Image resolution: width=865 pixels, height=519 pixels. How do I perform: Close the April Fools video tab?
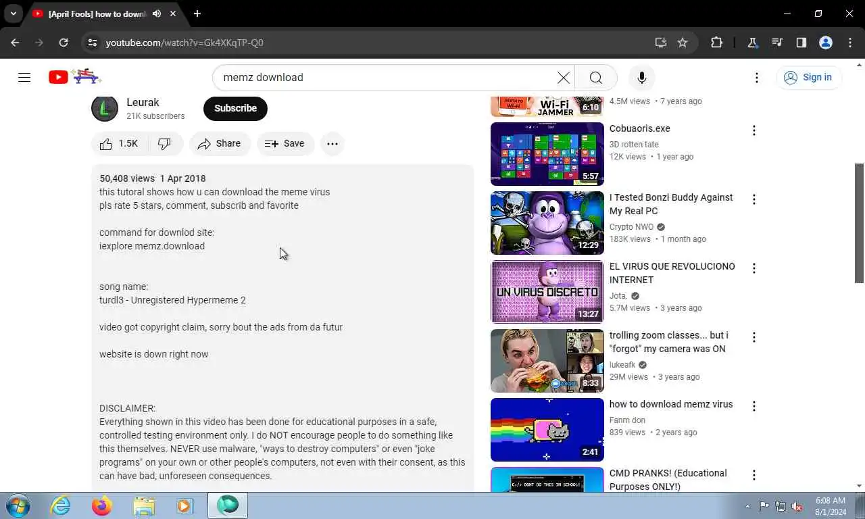click(x=174, y=14)
